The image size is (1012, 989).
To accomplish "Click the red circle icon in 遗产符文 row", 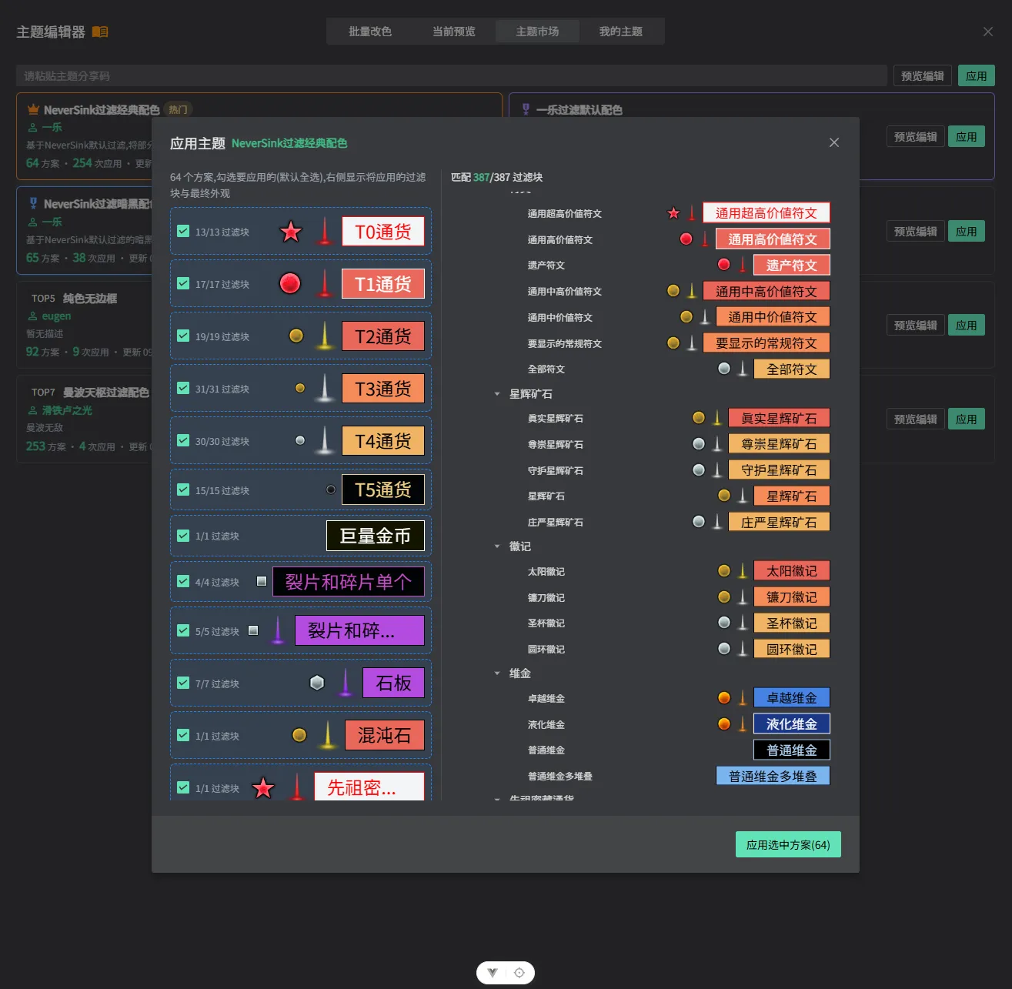I will tap(724, 265).
